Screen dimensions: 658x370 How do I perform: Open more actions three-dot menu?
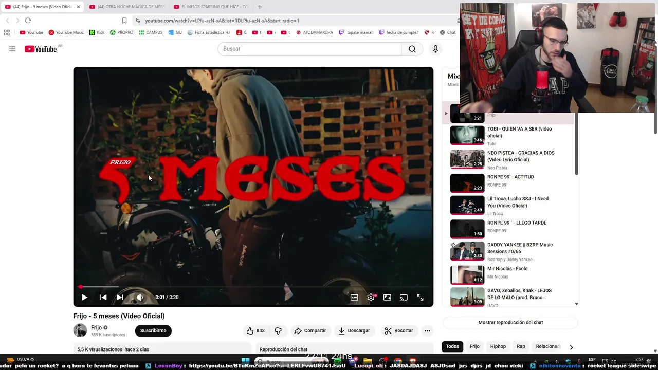coord(427,330)
